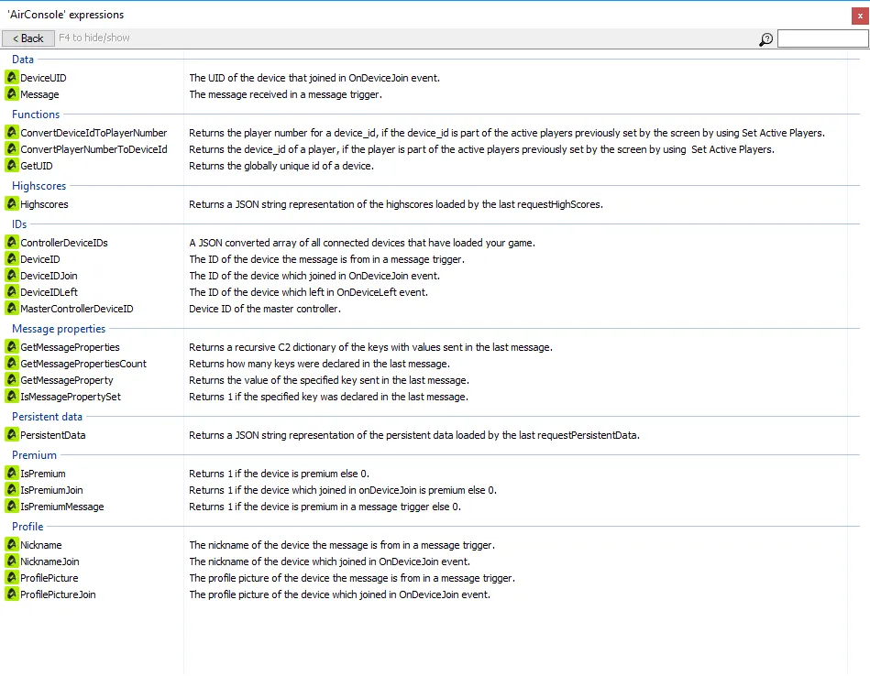Click the Premium category header
Image resolution: width=870 pixels, height=676 pixels.
(35, 455)
